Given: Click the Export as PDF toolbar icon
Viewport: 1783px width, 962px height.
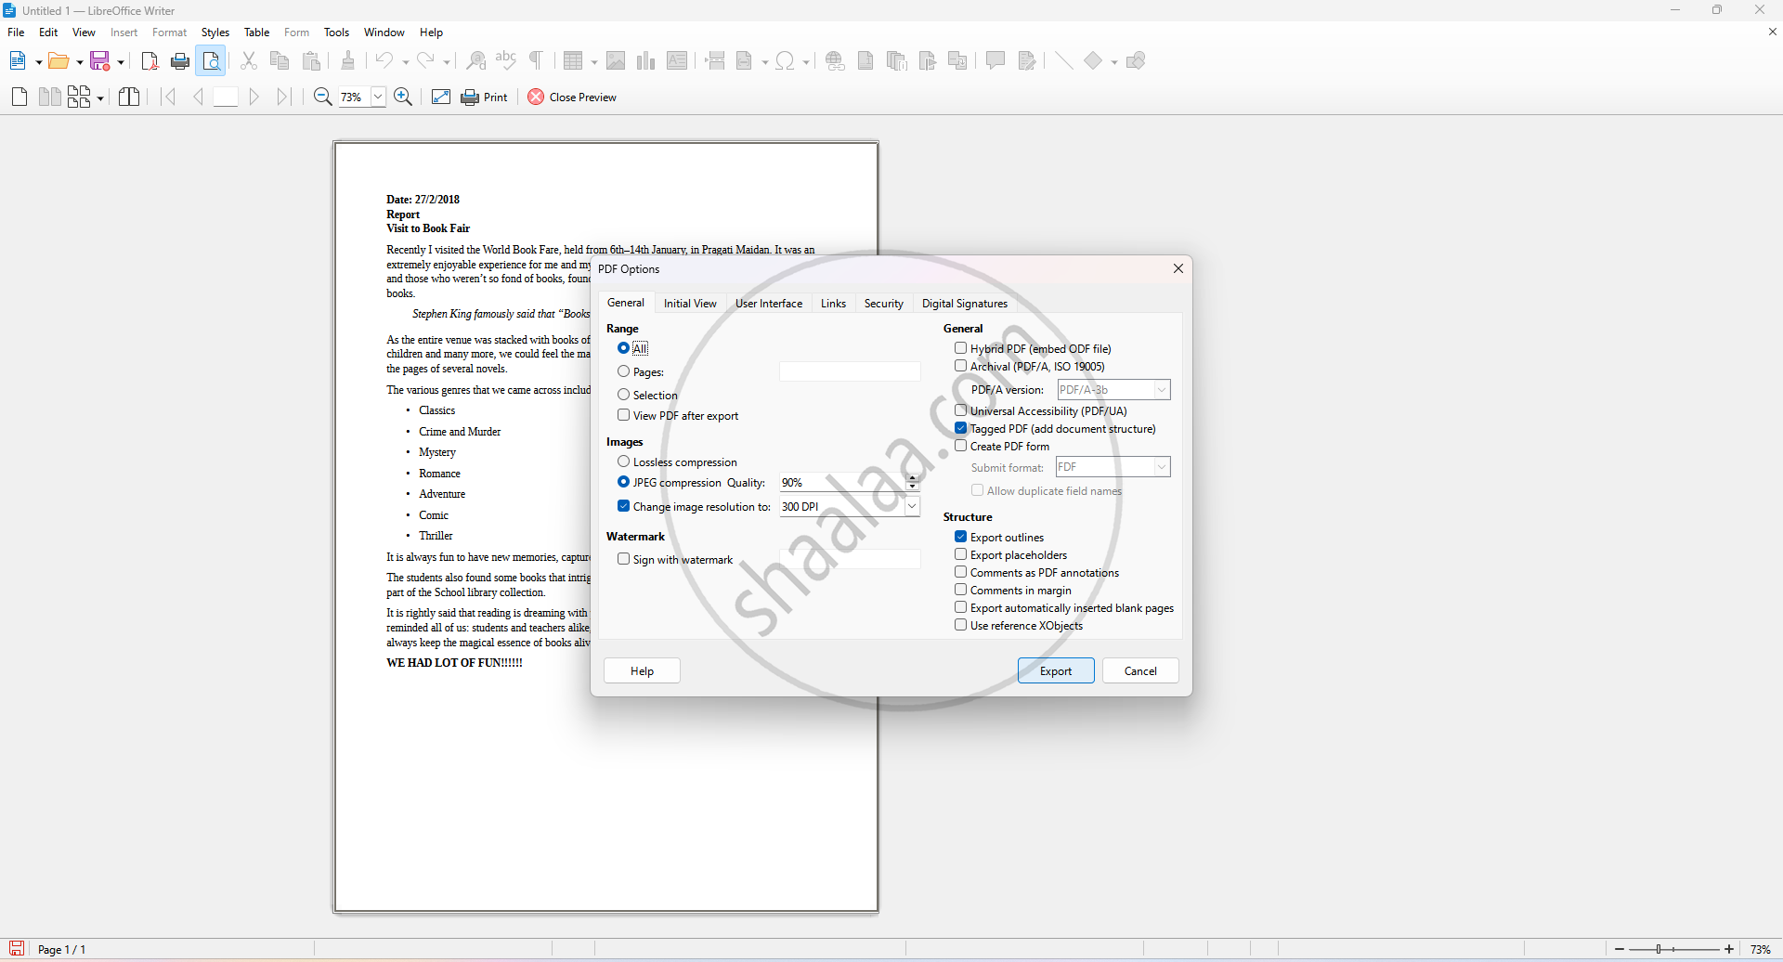Looking at the screenshot, I should tap(150, 61).
